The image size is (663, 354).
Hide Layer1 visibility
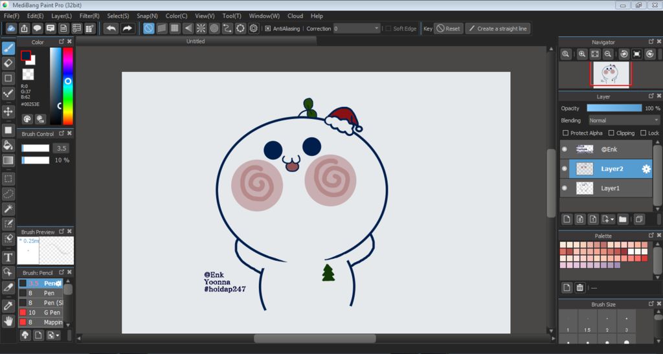(x=565, y=188)
